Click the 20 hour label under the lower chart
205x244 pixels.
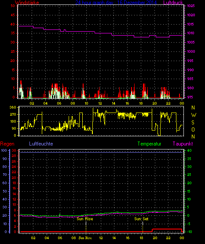click(155, 238)
